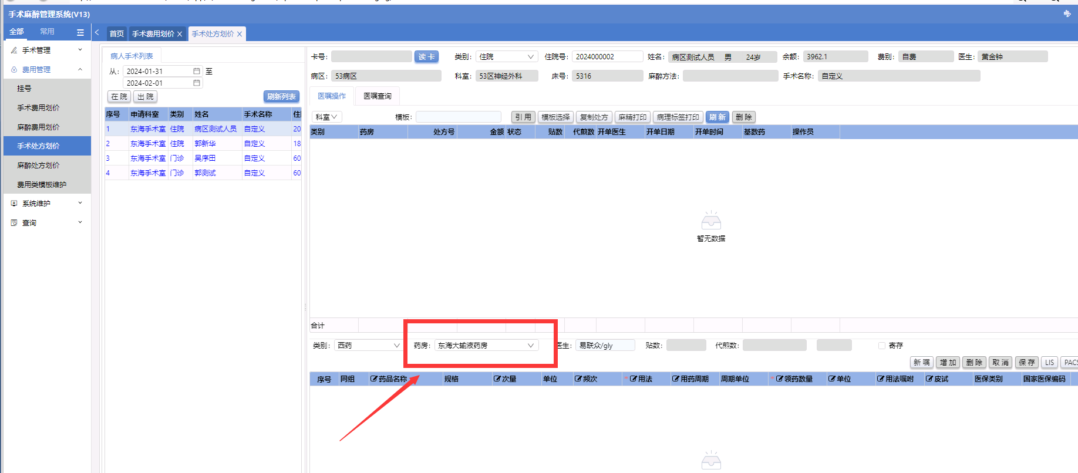Open calendar for start date 2024-01-31

197,71
